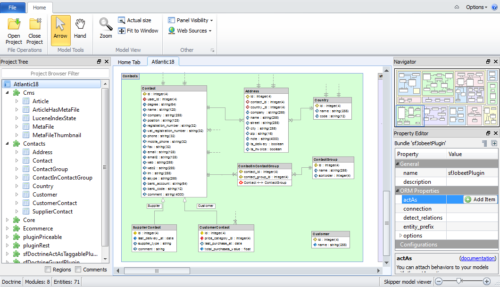Viewport: 500px width, 287px height.
Task: Switch to the Home Tab document tab
Action: coord(129,62)
